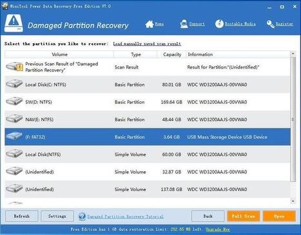Open the Settings button
The width and height of the screenshot is (301, 235).
click(x=57, y=216)
